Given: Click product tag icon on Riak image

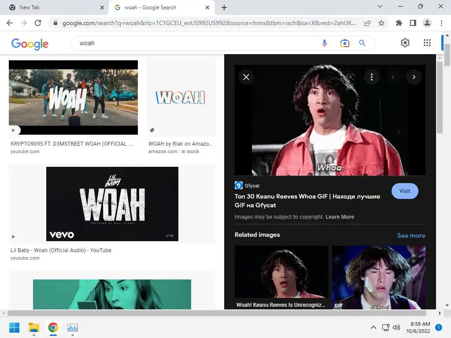Looking at the screenshot, I should [x=152, y=130].
